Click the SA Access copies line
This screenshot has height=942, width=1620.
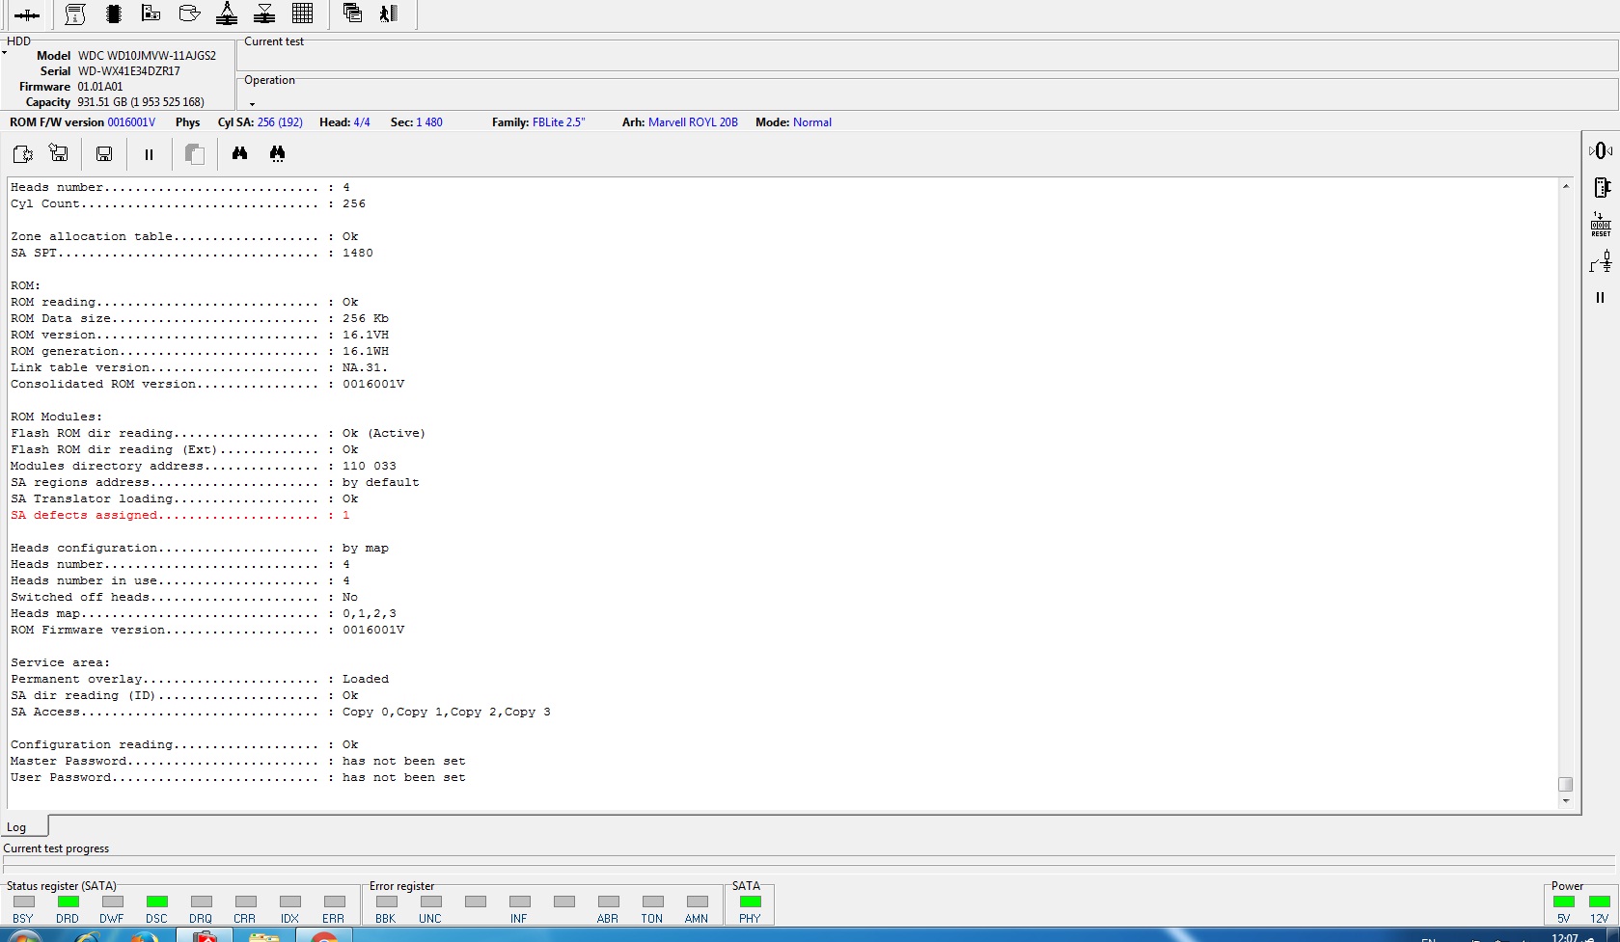click(x=281, y=713)
